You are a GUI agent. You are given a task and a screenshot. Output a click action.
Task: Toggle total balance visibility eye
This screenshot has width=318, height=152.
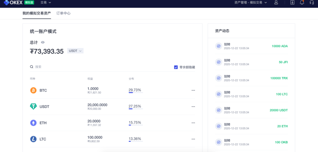coord(43,43)
